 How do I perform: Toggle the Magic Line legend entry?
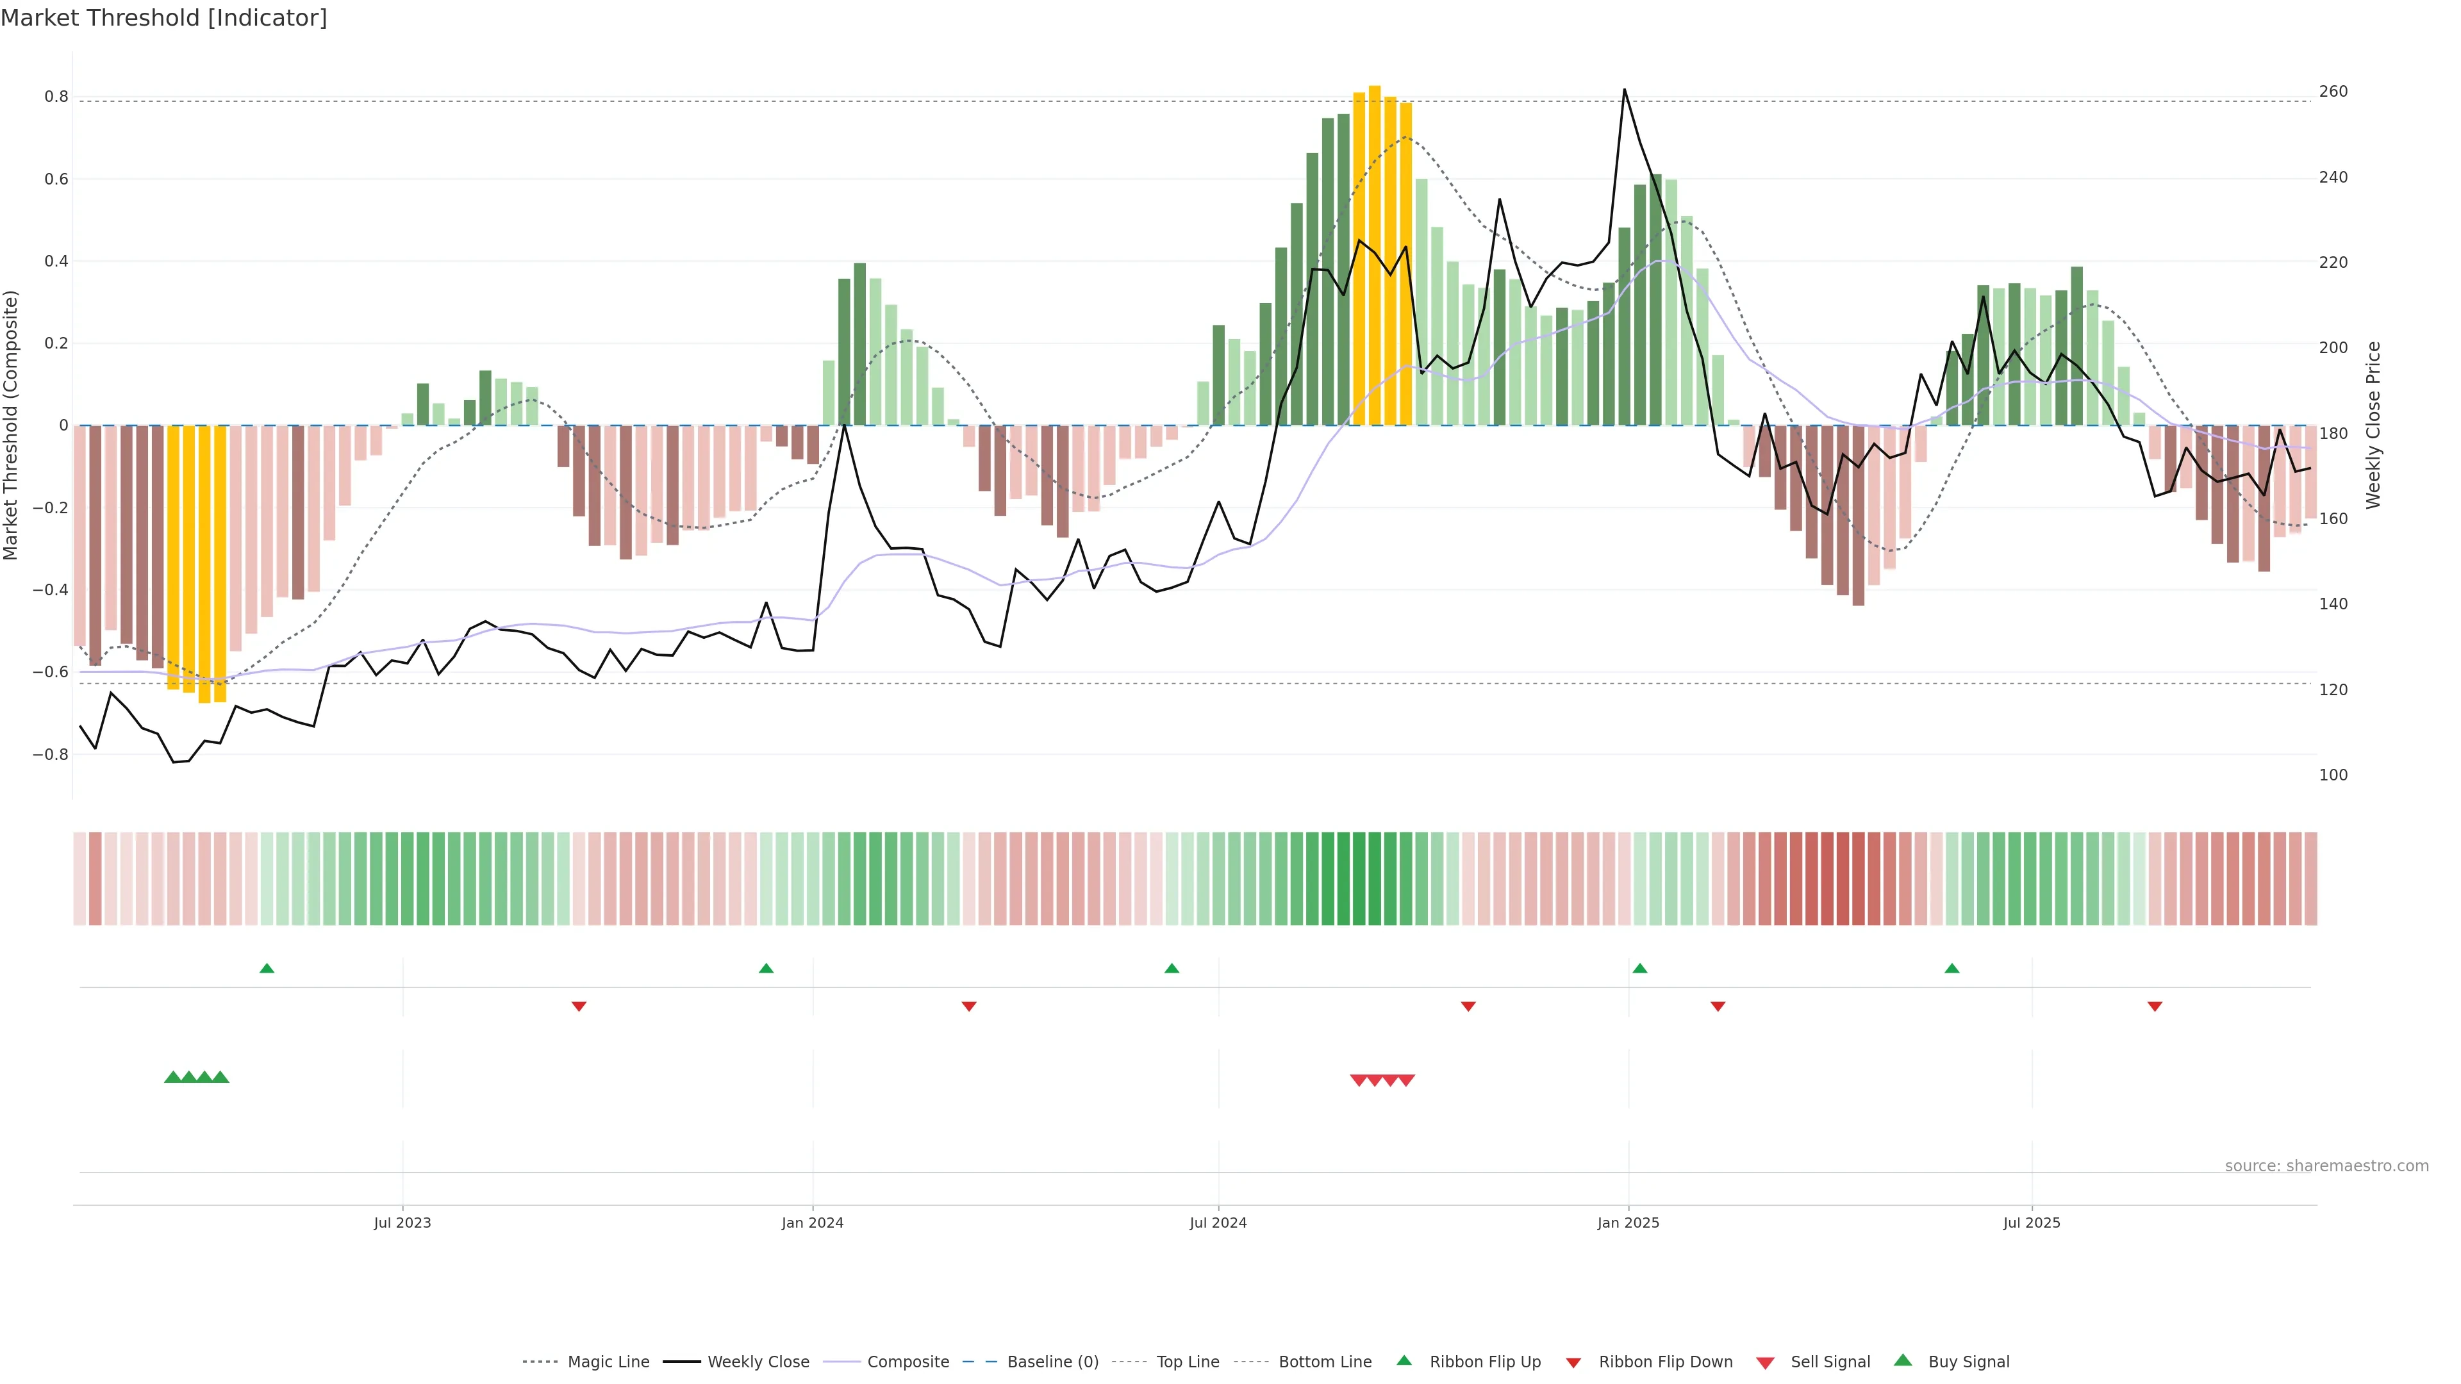pyautogui.click(x=608, y=1362)
